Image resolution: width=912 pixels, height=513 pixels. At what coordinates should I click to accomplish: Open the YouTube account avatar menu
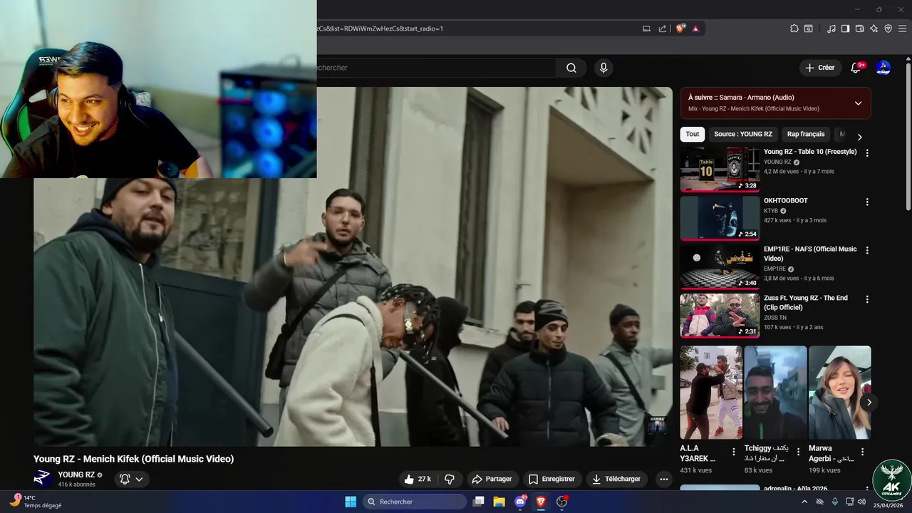pyautogui.click(x=883, y=68)
